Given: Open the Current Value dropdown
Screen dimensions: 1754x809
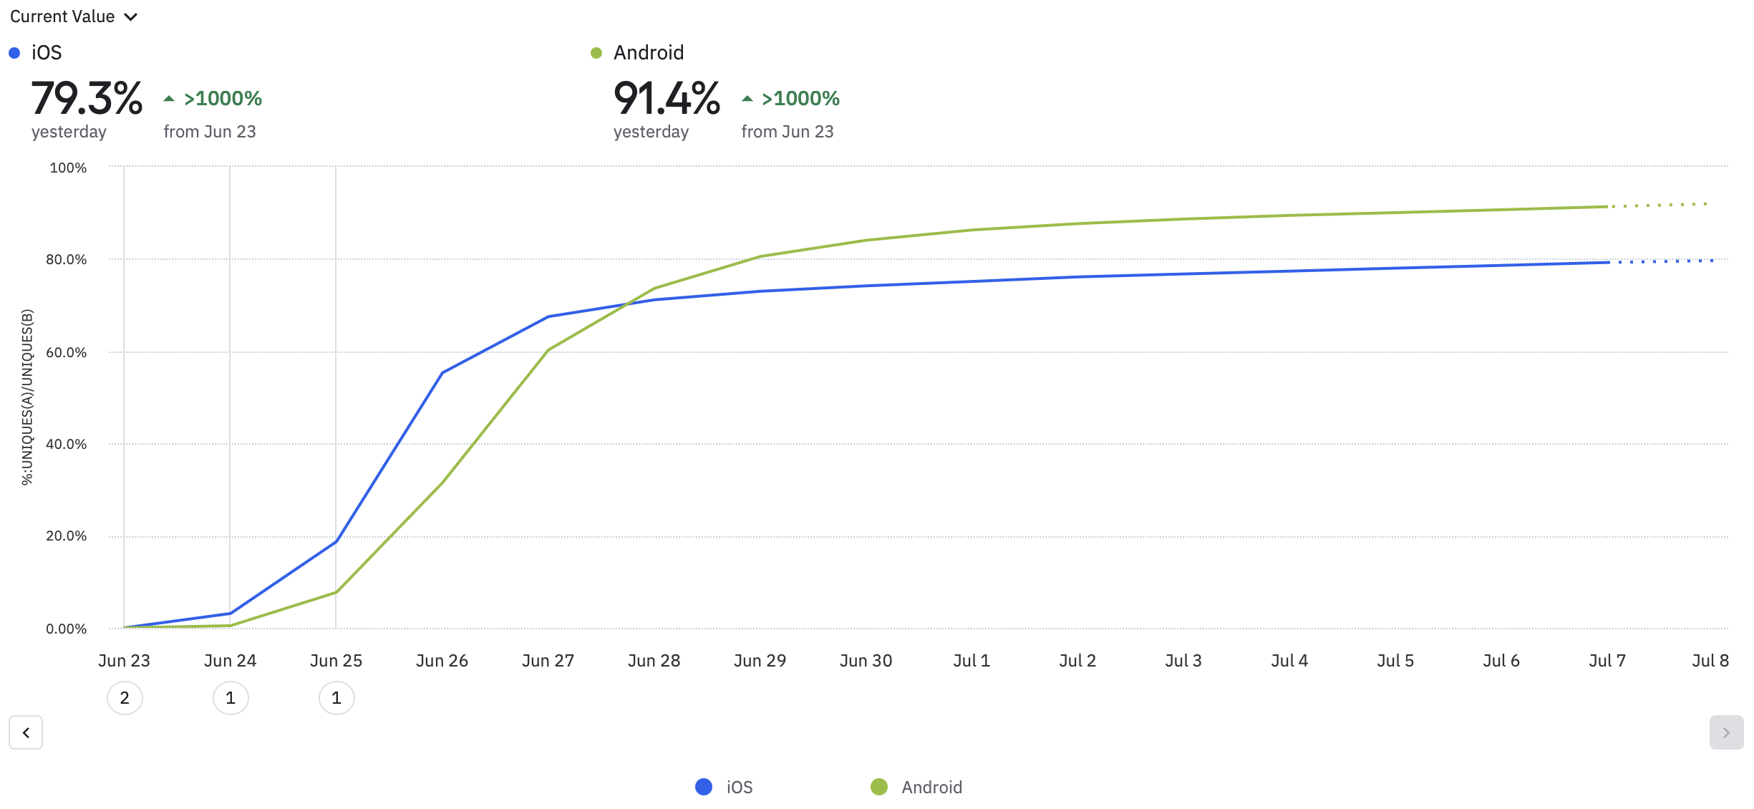Looking at the screenshot, I should point(63,16).
